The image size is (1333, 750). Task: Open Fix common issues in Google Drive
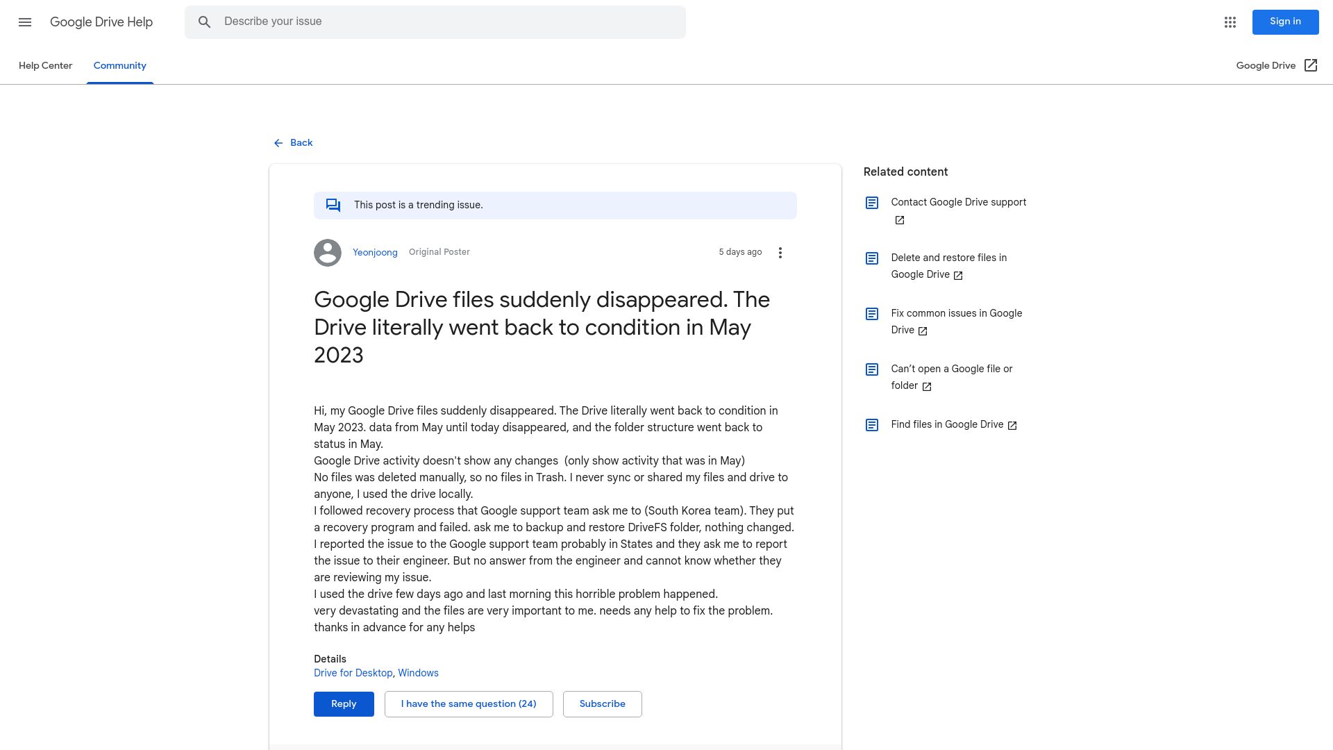coord(957,322)
